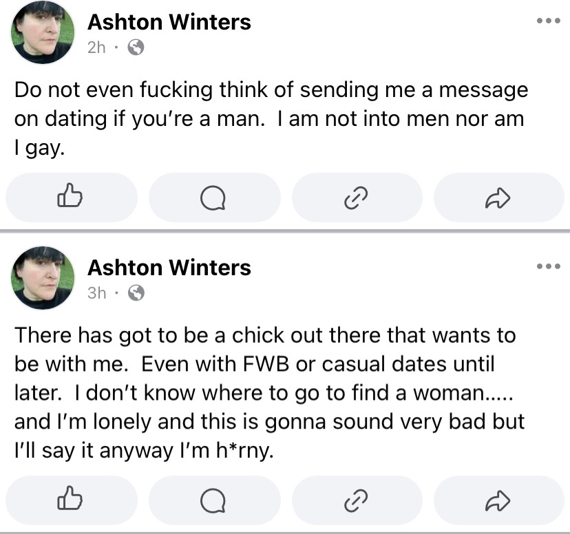Click the public globe icon beside 2h
570x534 pixels.
[136, 47]
